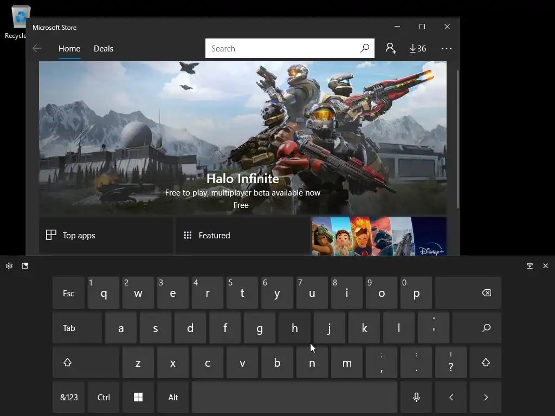Tap the b key
This screenshot has width=555, height=416.
pyautogui.click(x=277, y=362)
